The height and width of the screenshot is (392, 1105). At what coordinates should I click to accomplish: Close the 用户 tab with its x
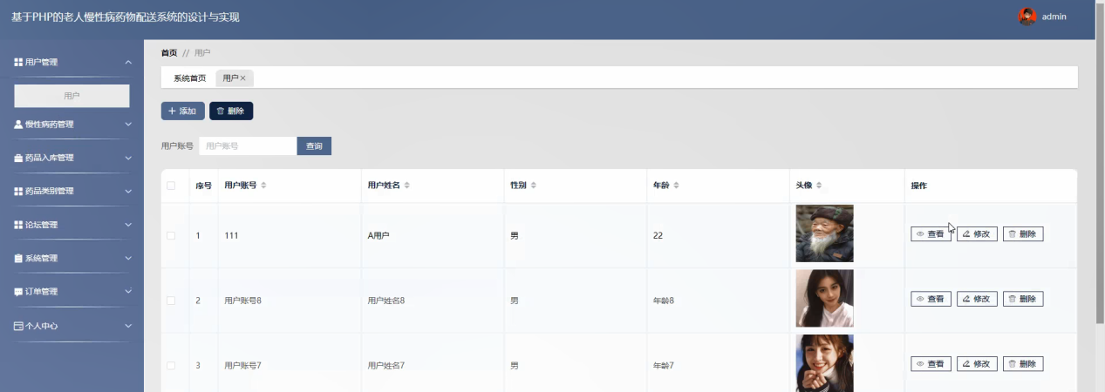pos(243,78)
